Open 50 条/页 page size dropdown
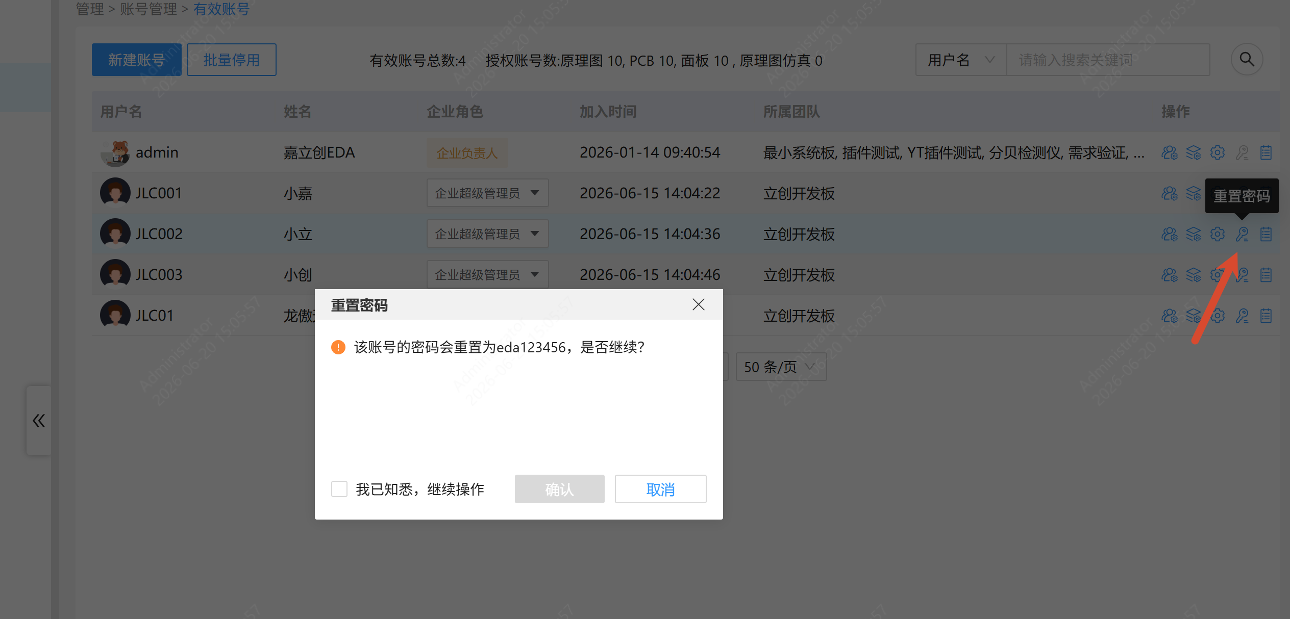 [781, 367]
